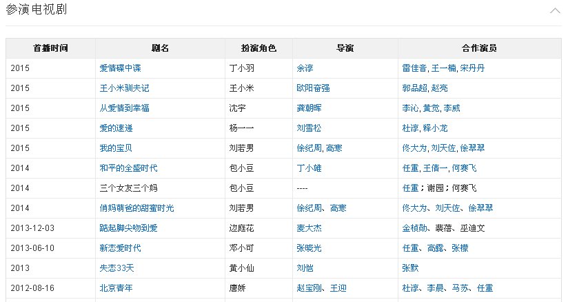568x302 pixels.
Task: Click the 首播时间 column header
Action: (x=50, y=48)
